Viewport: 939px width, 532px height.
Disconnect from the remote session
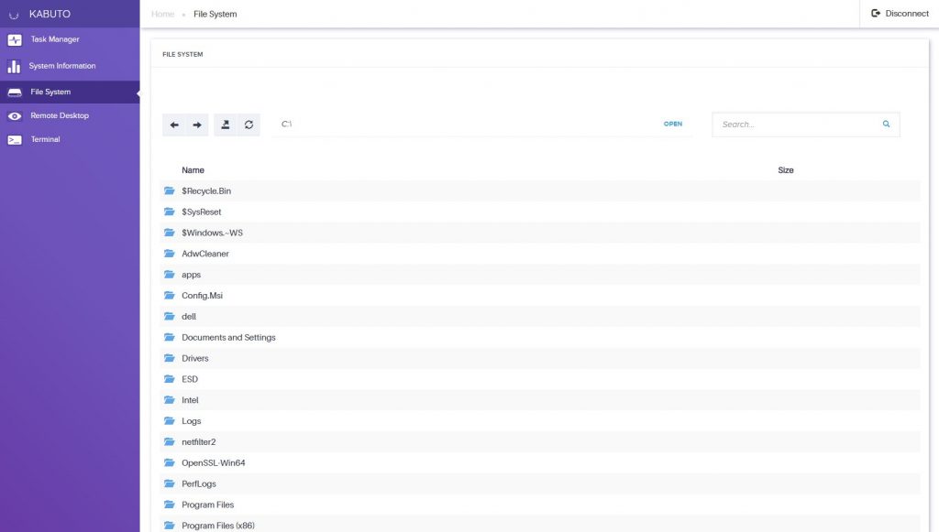(x=900, y=13)
